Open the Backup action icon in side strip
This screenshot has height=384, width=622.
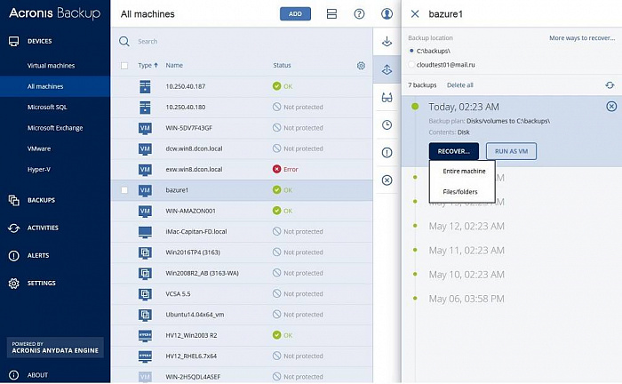pos(387,42)
